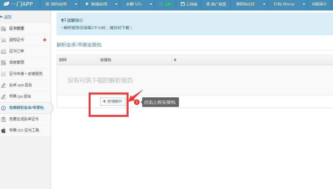Click the pen icon for 安卓 apk 签名
333x189 pixels.
tap(3, 85)
